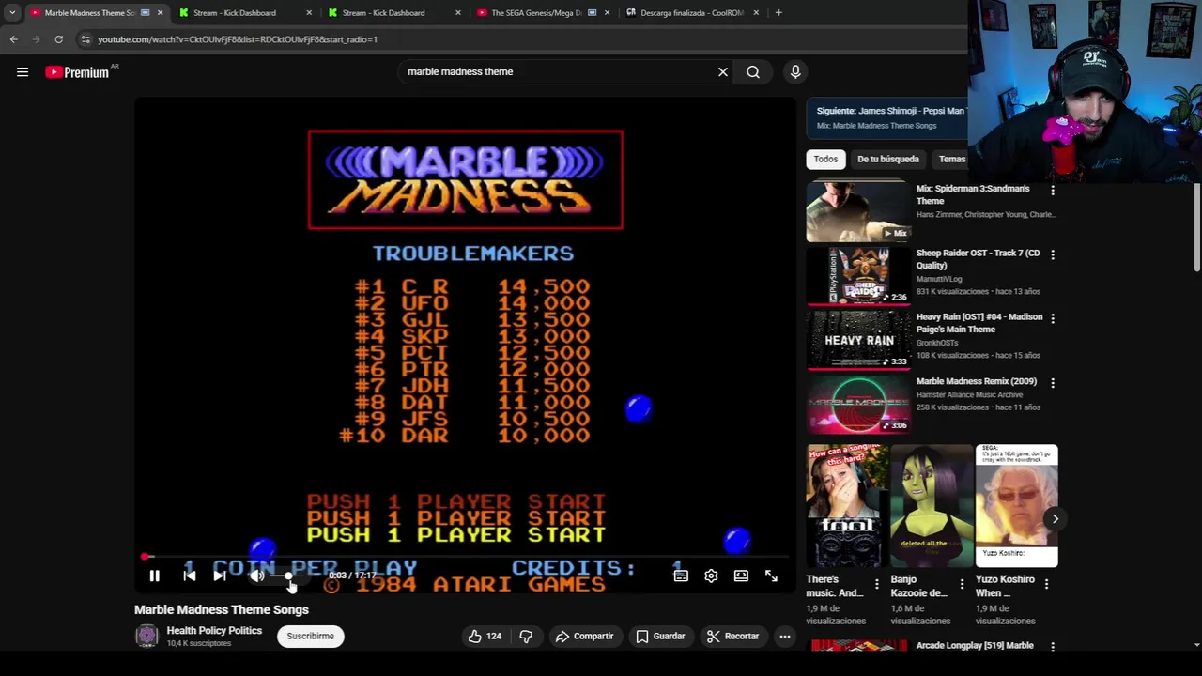
Task: Options menu for Yuzo Koshiro short
Action: 1046,584
